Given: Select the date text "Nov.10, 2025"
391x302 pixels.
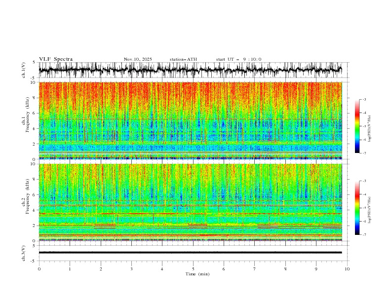Looking at the screenshot, I should point(138,59).
